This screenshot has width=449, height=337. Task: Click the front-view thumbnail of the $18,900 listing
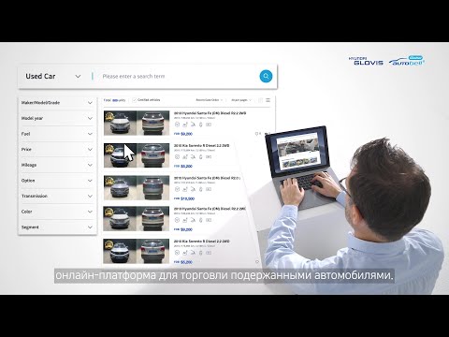(x=120, y=187)
